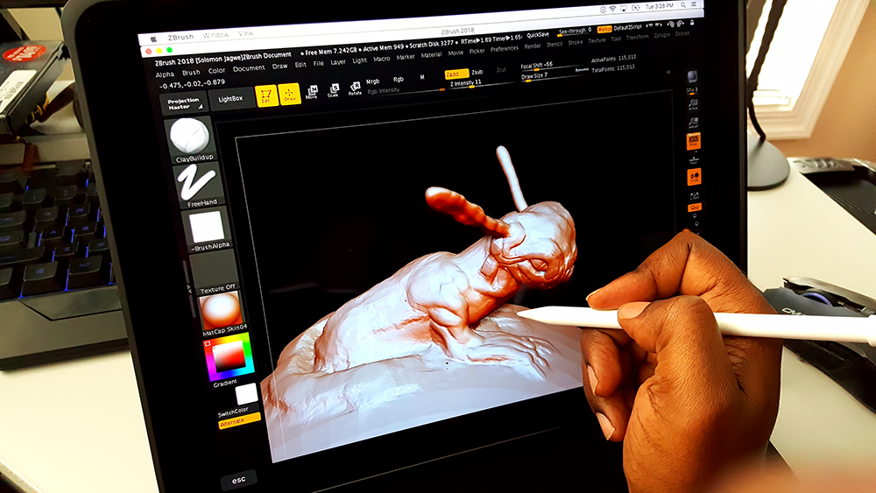
Task: Open the Alpha palette
Action: pos(165,74)
